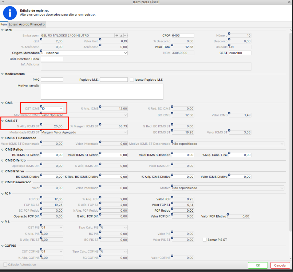
Task: Open the Acordo Financeiro tab
Action: (32, 24)
